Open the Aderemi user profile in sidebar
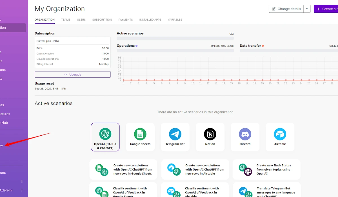The height and width of the screenshot is (197, 338). point(6,190)
